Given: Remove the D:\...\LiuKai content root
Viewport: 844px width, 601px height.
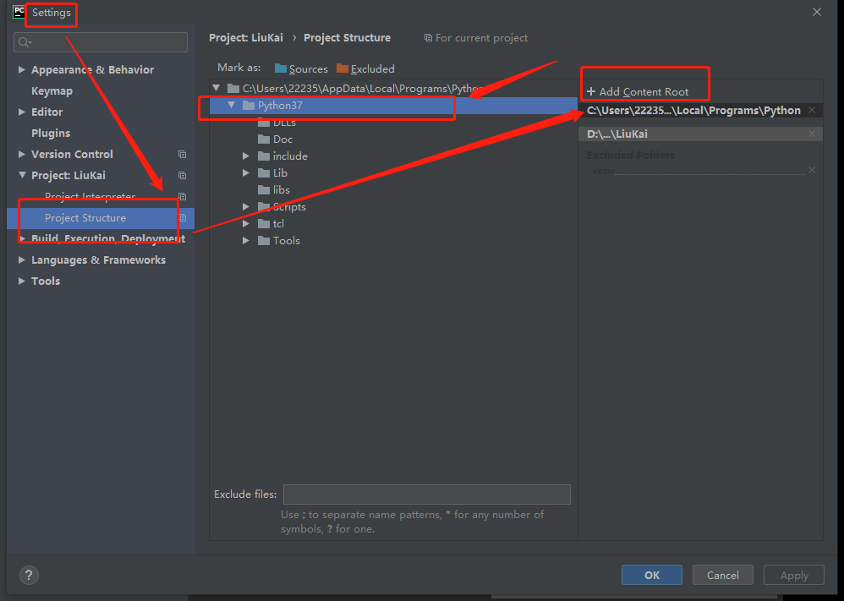Looking at the screenshot, I should (812, 134).
